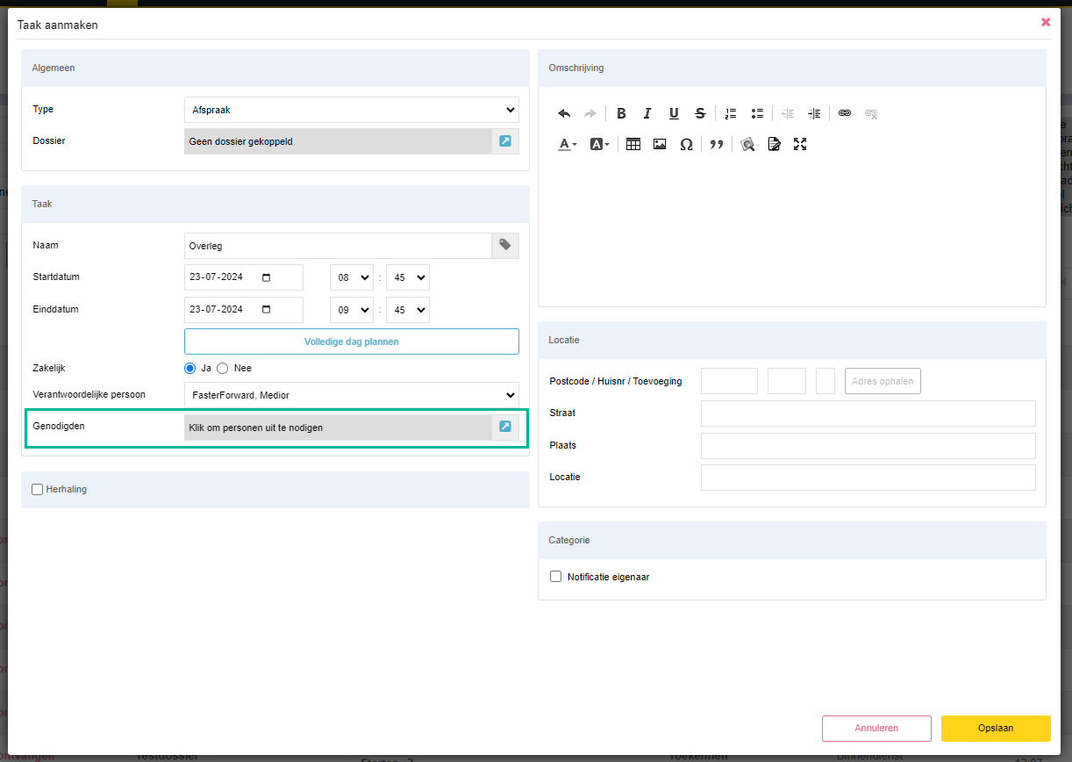The image size is (1072, 762).
Task: Click the Toevoeging input field
Action: point(825,381)
